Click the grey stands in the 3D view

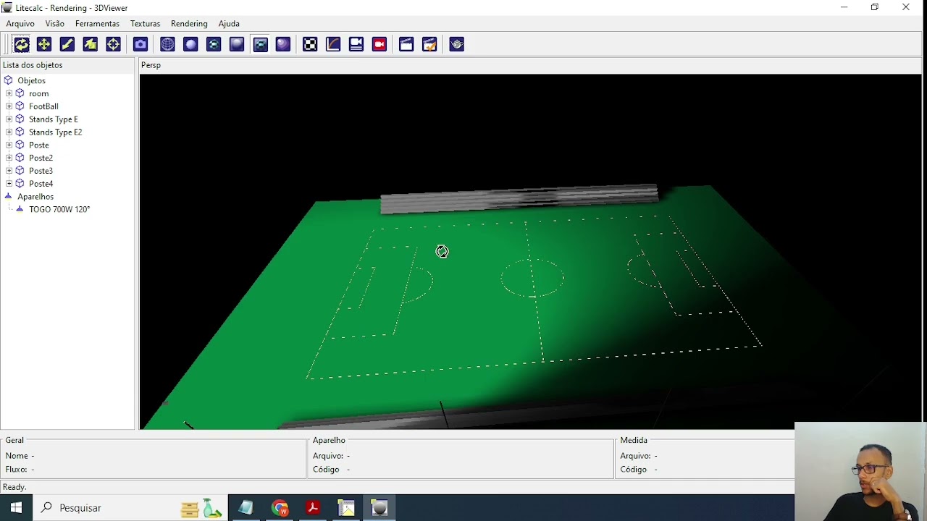pos(519,200)
